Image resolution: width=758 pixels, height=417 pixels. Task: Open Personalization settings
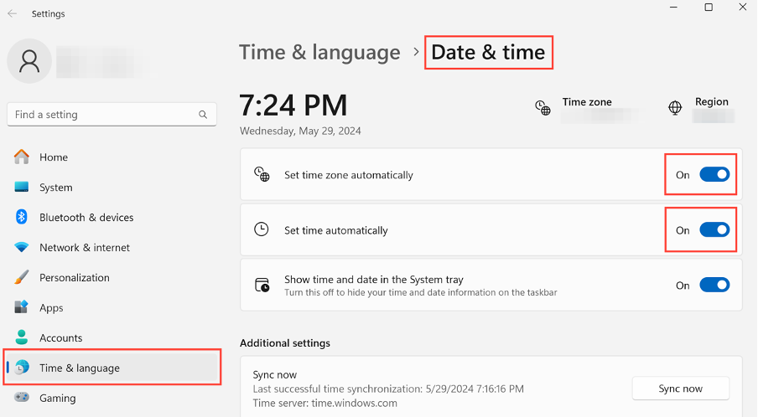click(x=112, y=277)
